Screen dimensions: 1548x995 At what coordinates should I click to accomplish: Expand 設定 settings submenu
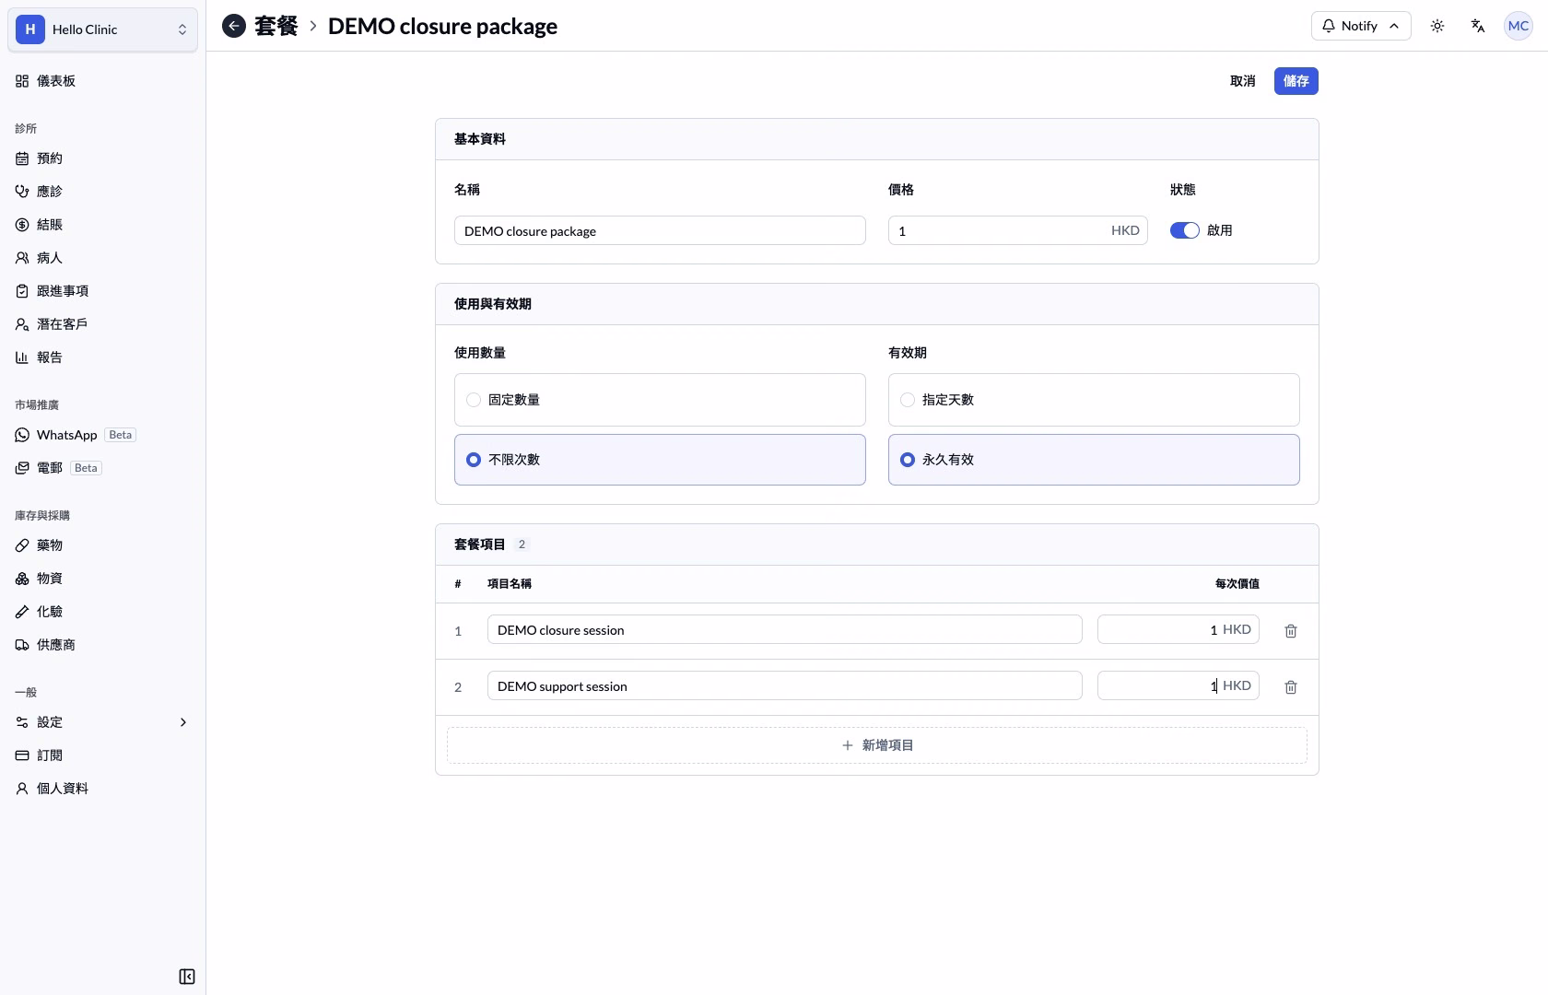102,722
